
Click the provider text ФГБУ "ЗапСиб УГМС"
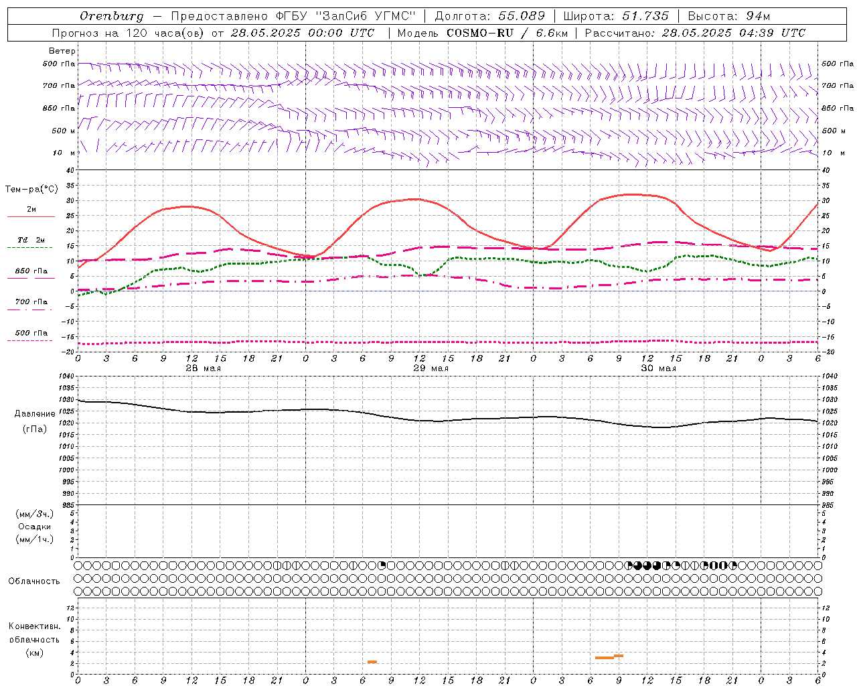[x=347, y=16]
